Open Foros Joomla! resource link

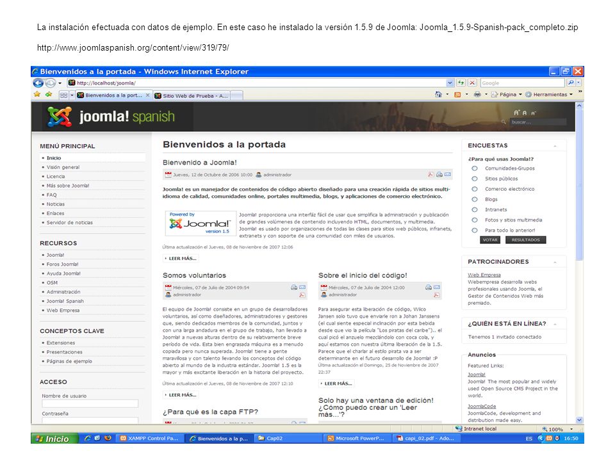[x=62, y=264]
